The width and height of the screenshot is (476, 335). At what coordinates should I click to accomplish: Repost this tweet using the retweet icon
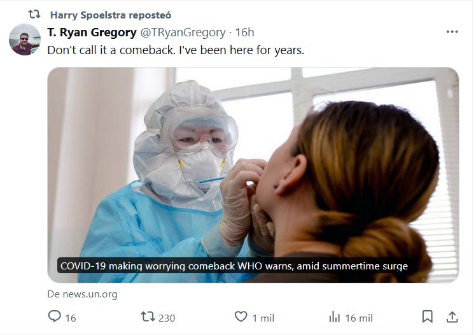pos(147,317)
